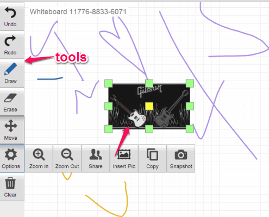Click the Whiteboard 11776-8833-6071 title

[78, 12]
